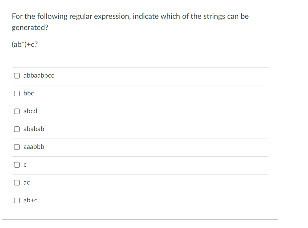Viewport: 308px width, 228px height.
Task: Click the bbc label text
Action: pos(29,93)
